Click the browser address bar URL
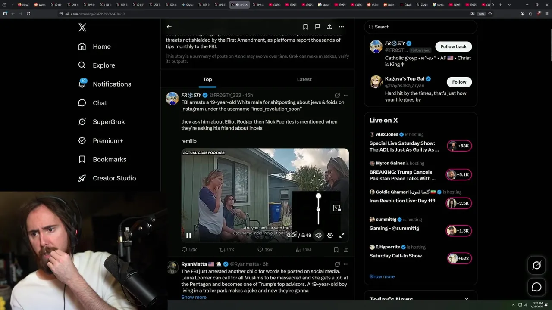Screen dimensions: 552x310 pyautogui.click(x=97, y=14)
